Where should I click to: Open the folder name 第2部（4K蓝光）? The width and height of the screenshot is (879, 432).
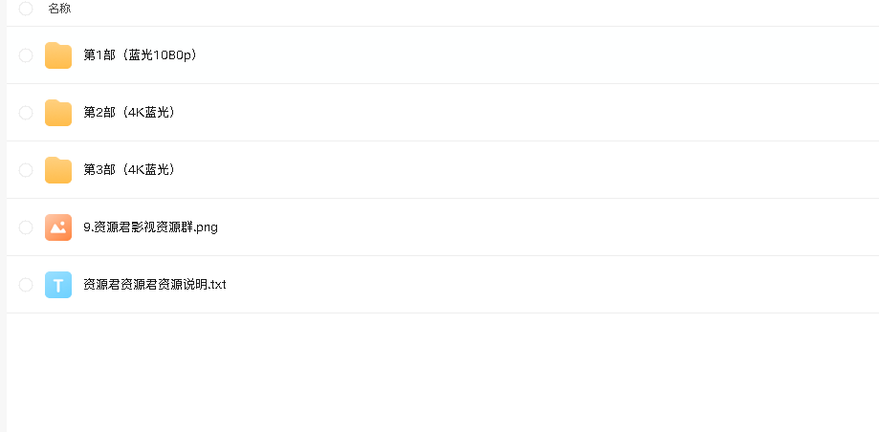[129, 112]
